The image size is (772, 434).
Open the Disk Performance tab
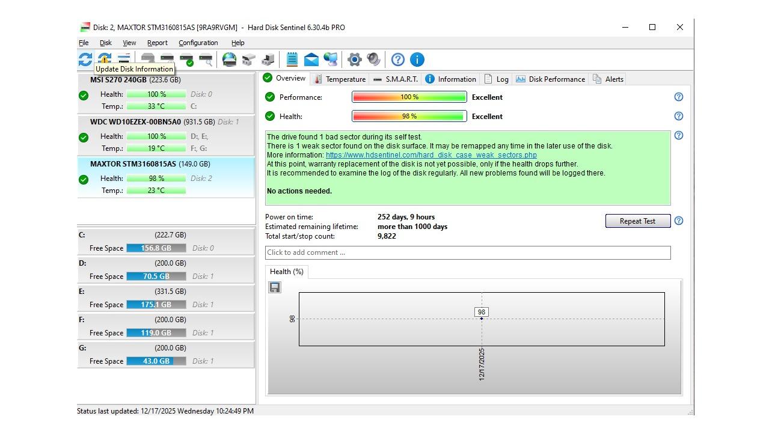(x=550, y=79)
